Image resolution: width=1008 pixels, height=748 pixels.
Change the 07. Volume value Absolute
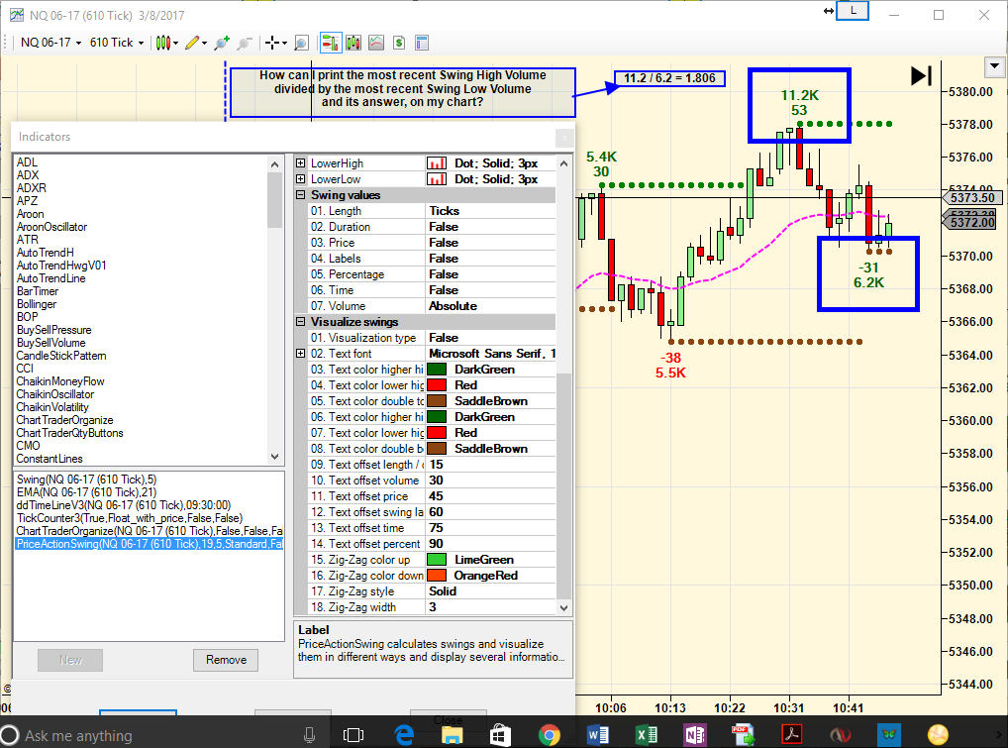pyautogui.click(x=490, y=306)
